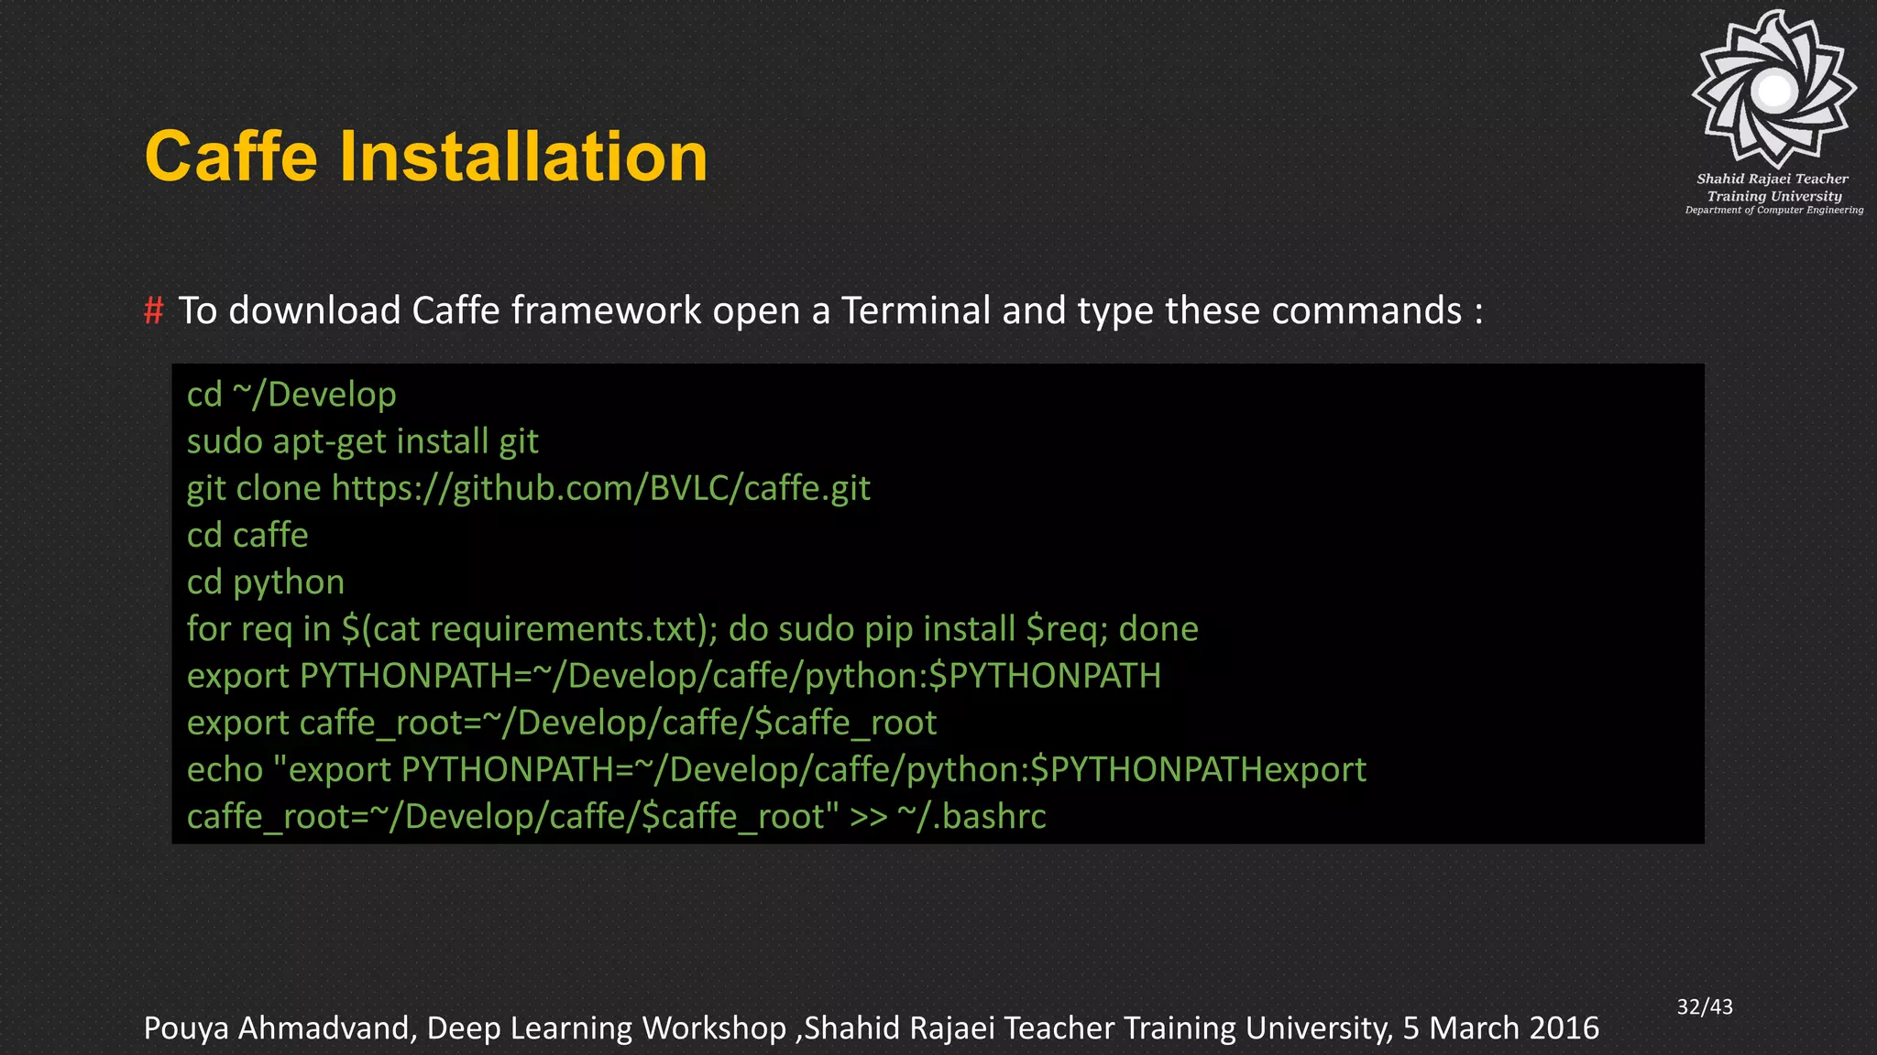The height and width of the screenshot is (1055, 1877).
Task: Click the red hash symbol bullet
Action: coord(154,311)
